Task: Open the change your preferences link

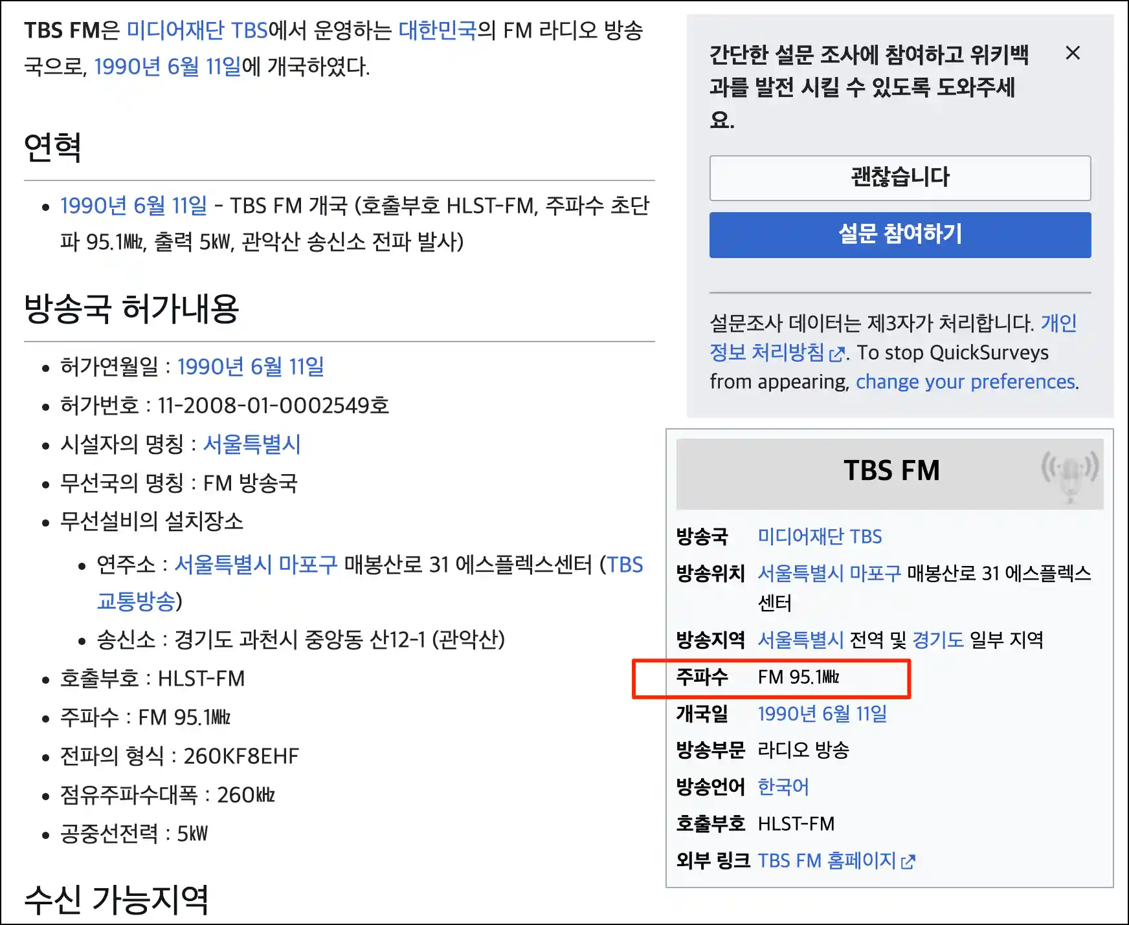Action: [966, 382]
